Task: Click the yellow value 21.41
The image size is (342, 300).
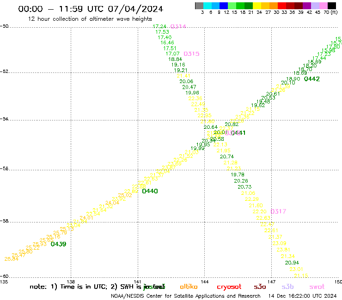Action: pyautogui.click(x=183, y=76)
